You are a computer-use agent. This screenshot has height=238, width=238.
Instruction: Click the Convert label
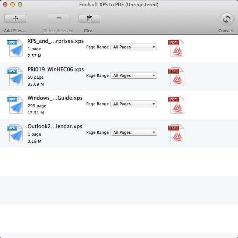tap(226, 31)
